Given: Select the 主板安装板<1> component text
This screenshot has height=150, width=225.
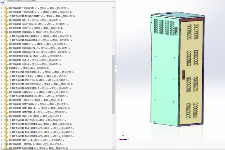Looking at the screenshot, I should tap(41, 72).
